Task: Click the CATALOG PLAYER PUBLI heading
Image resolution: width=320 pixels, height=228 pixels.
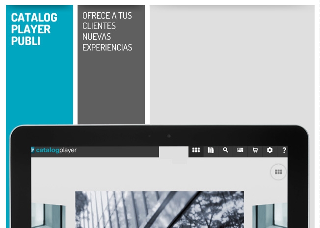Action: pos(34,29)
